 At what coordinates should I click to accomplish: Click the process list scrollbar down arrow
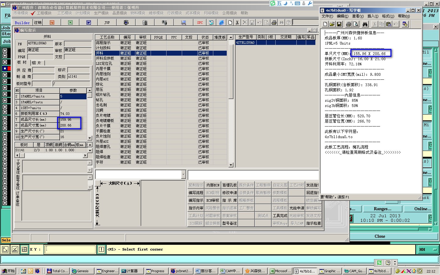pyautogui.click(x=231, y=165)
